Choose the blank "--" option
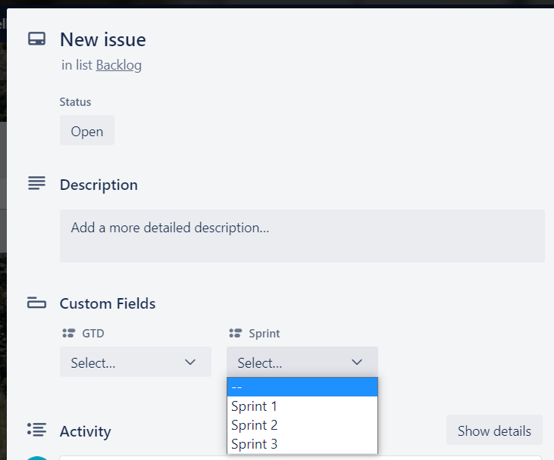 [x=302, y=387]
